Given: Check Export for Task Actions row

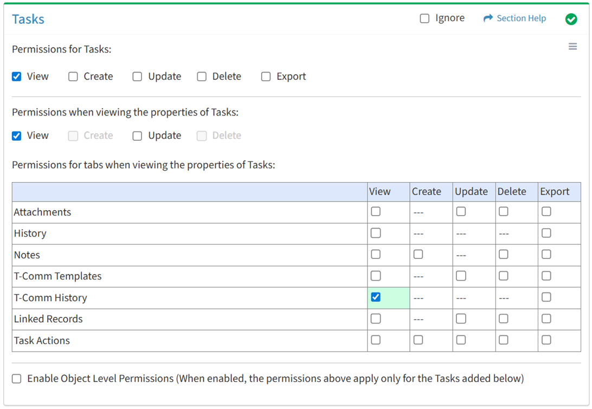Looking at the screenshot, I should coord(546,340).
